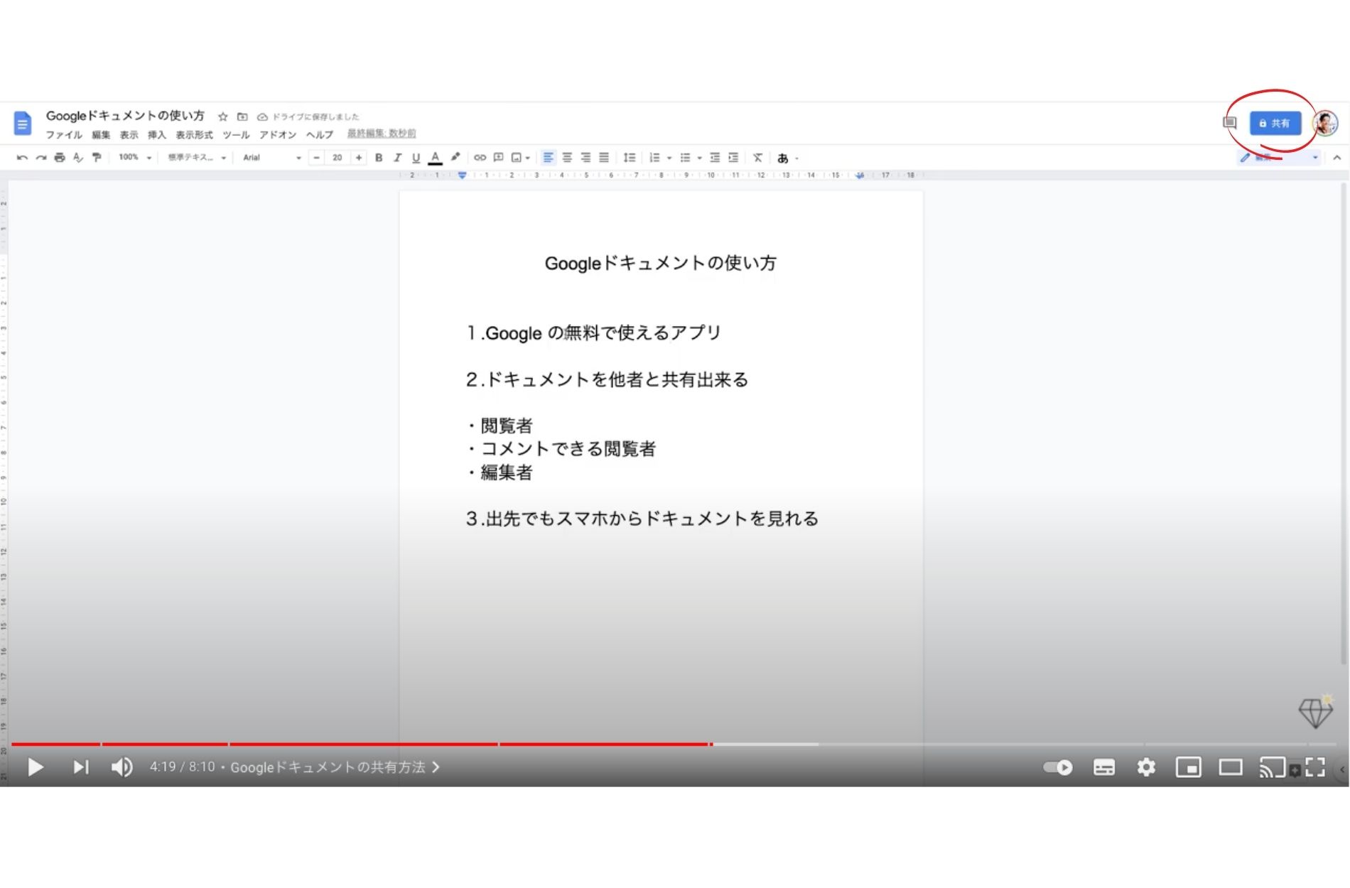
Task: Open the 編集 menu
Action: tap(101, 134)
